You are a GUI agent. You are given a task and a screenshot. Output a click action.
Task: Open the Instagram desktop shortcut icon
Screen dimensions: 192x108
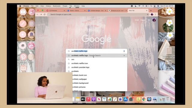pyautogui.click(x=31, y=24)
